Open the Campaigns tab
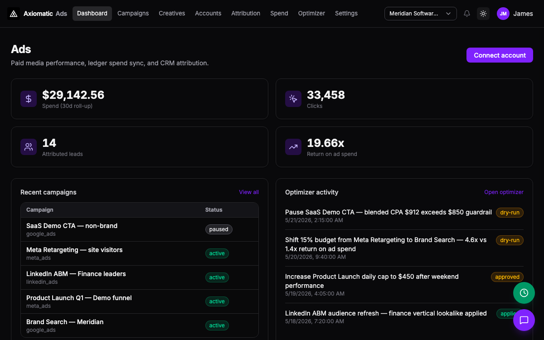This screenshot has width=544, height=340. click(x=133, y=14)
